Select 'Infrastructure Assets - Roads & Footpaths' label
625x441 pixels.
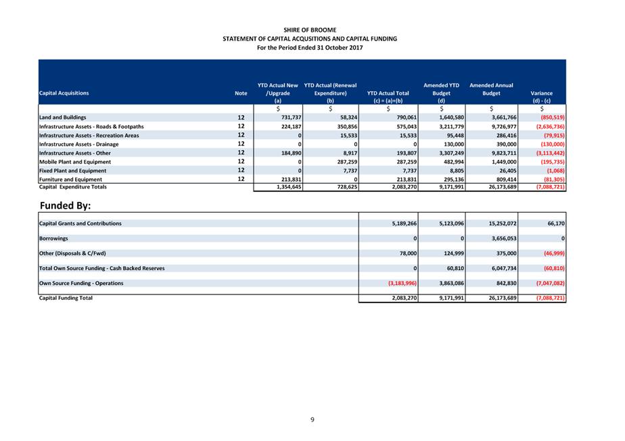(x=91, y=126)
